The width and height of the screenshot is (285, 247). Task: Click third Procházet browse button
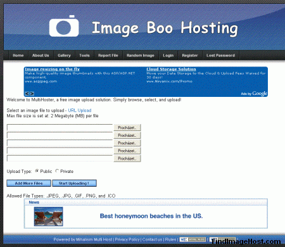pyautogui.click(x=127, y=143)
